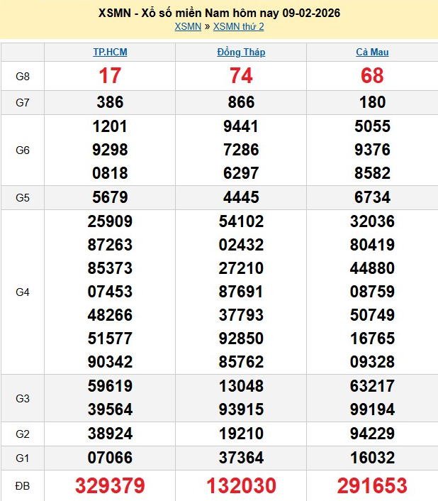Screen dimensions: 438x501
Task: Select Cà Mau G8 result 68
Action: (x=372, y=76)
